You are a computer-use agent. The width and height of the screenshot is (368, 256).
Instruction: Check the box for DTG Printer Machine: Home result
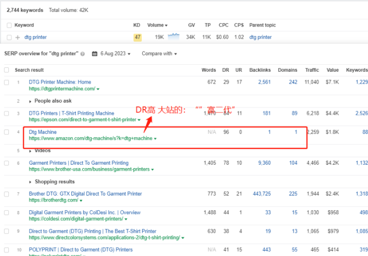tap(7, 82)
